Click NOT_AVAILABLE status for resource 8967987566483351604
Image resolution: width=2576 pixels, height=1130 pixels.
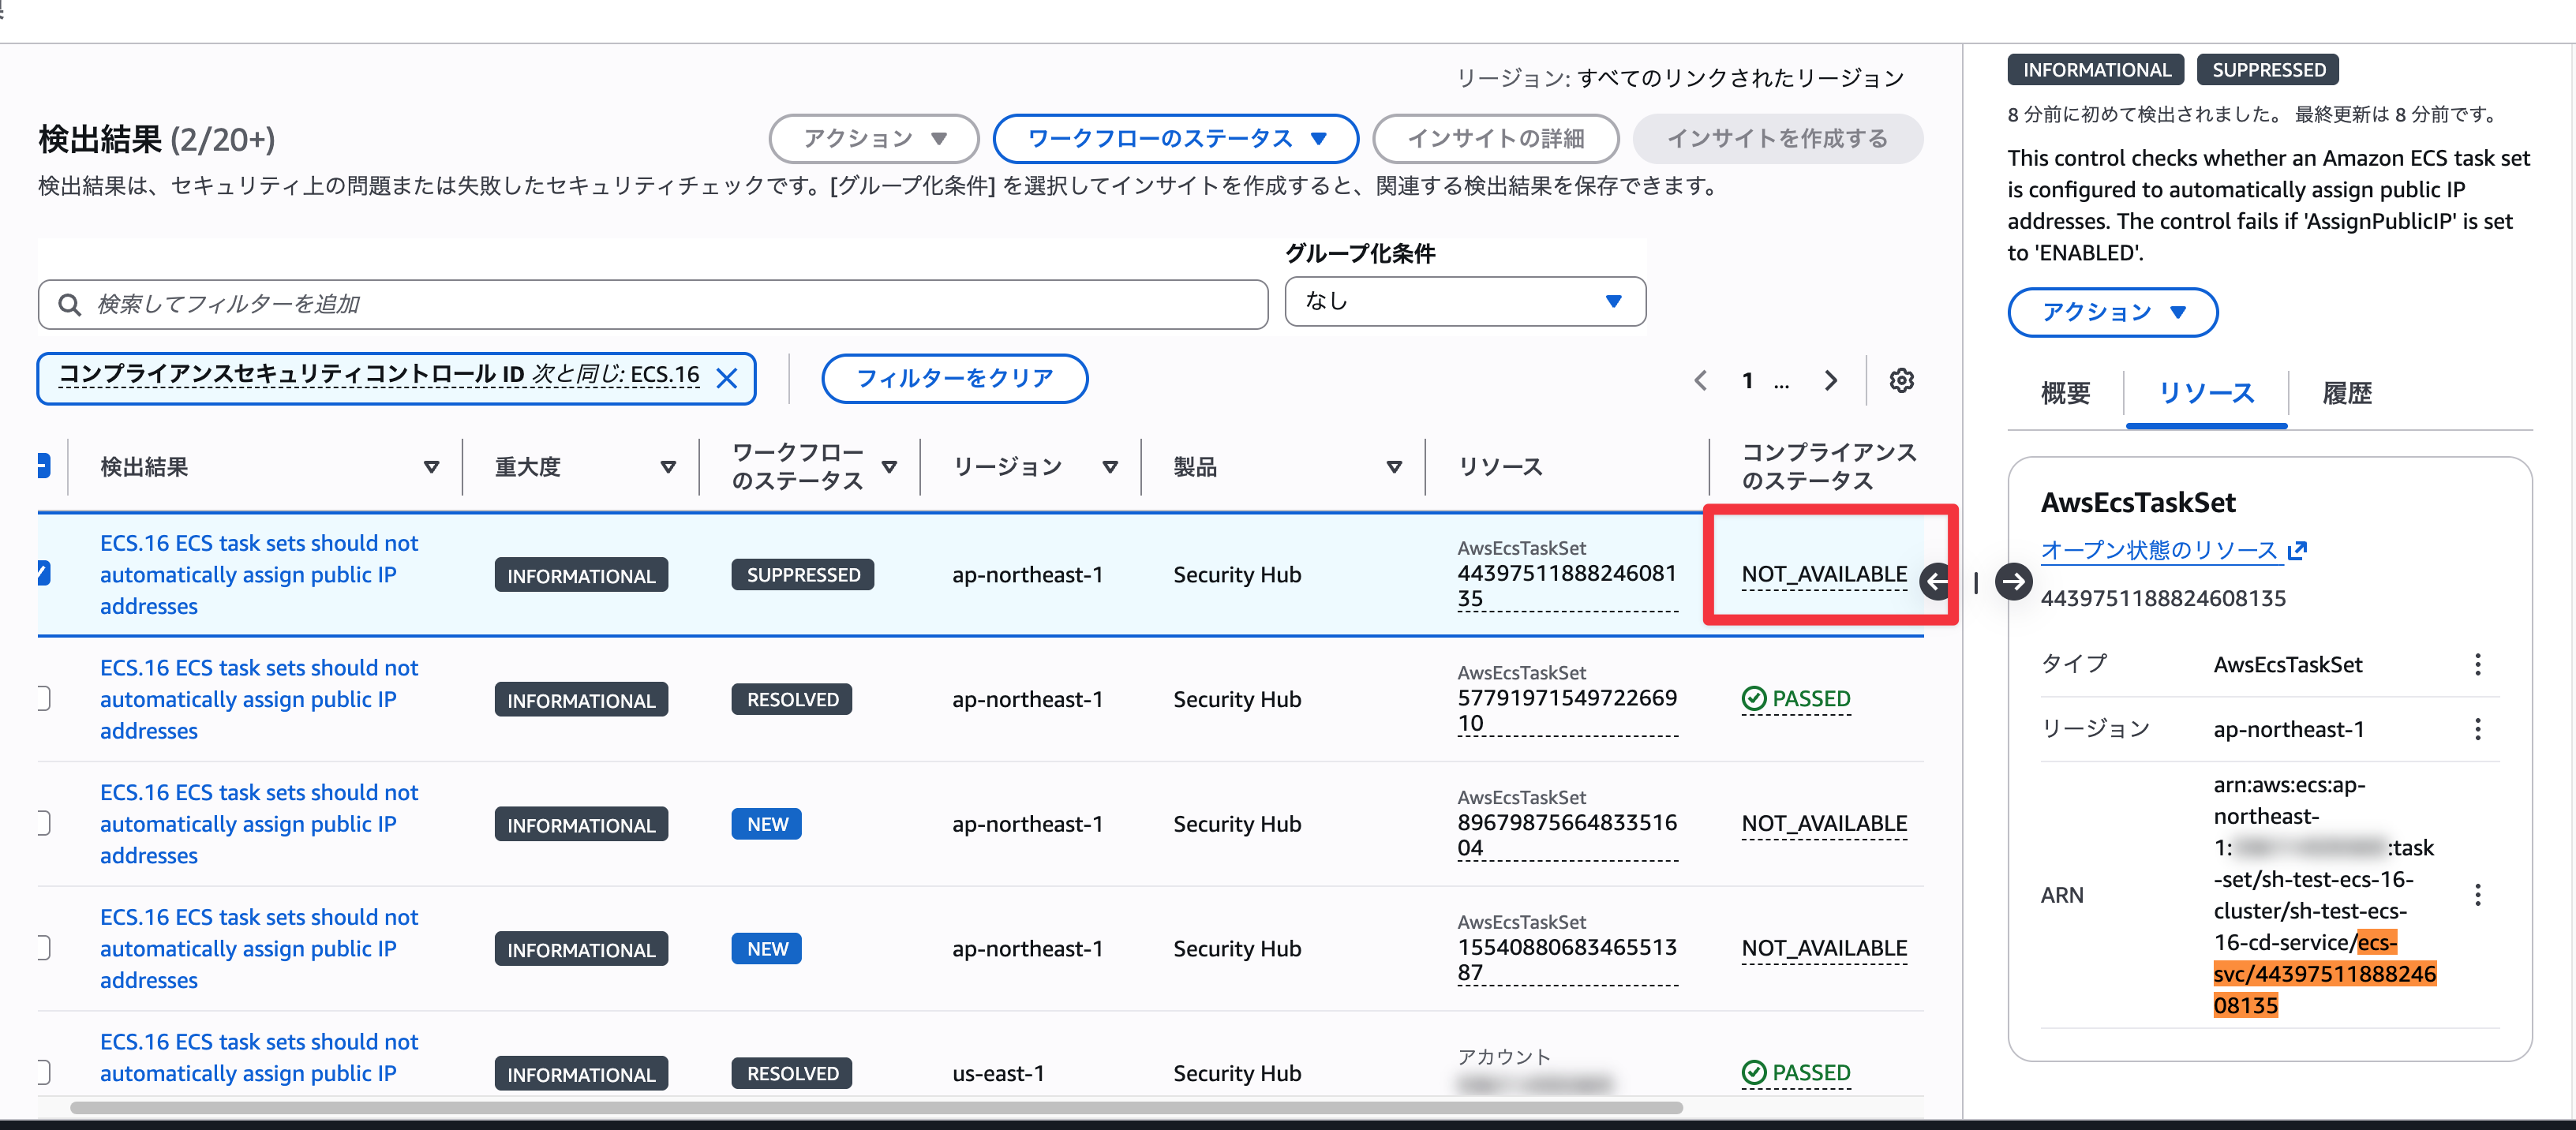(1824, 824)
